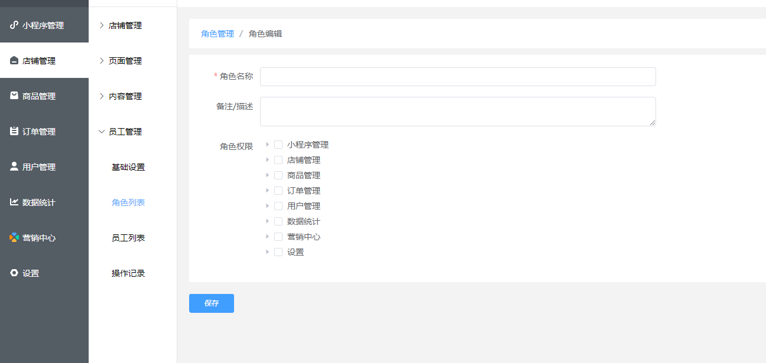The width and height of the screenshot is (766, 363).
Task: Open 订单管理 label in main sidebar
Action: (39, 132)
